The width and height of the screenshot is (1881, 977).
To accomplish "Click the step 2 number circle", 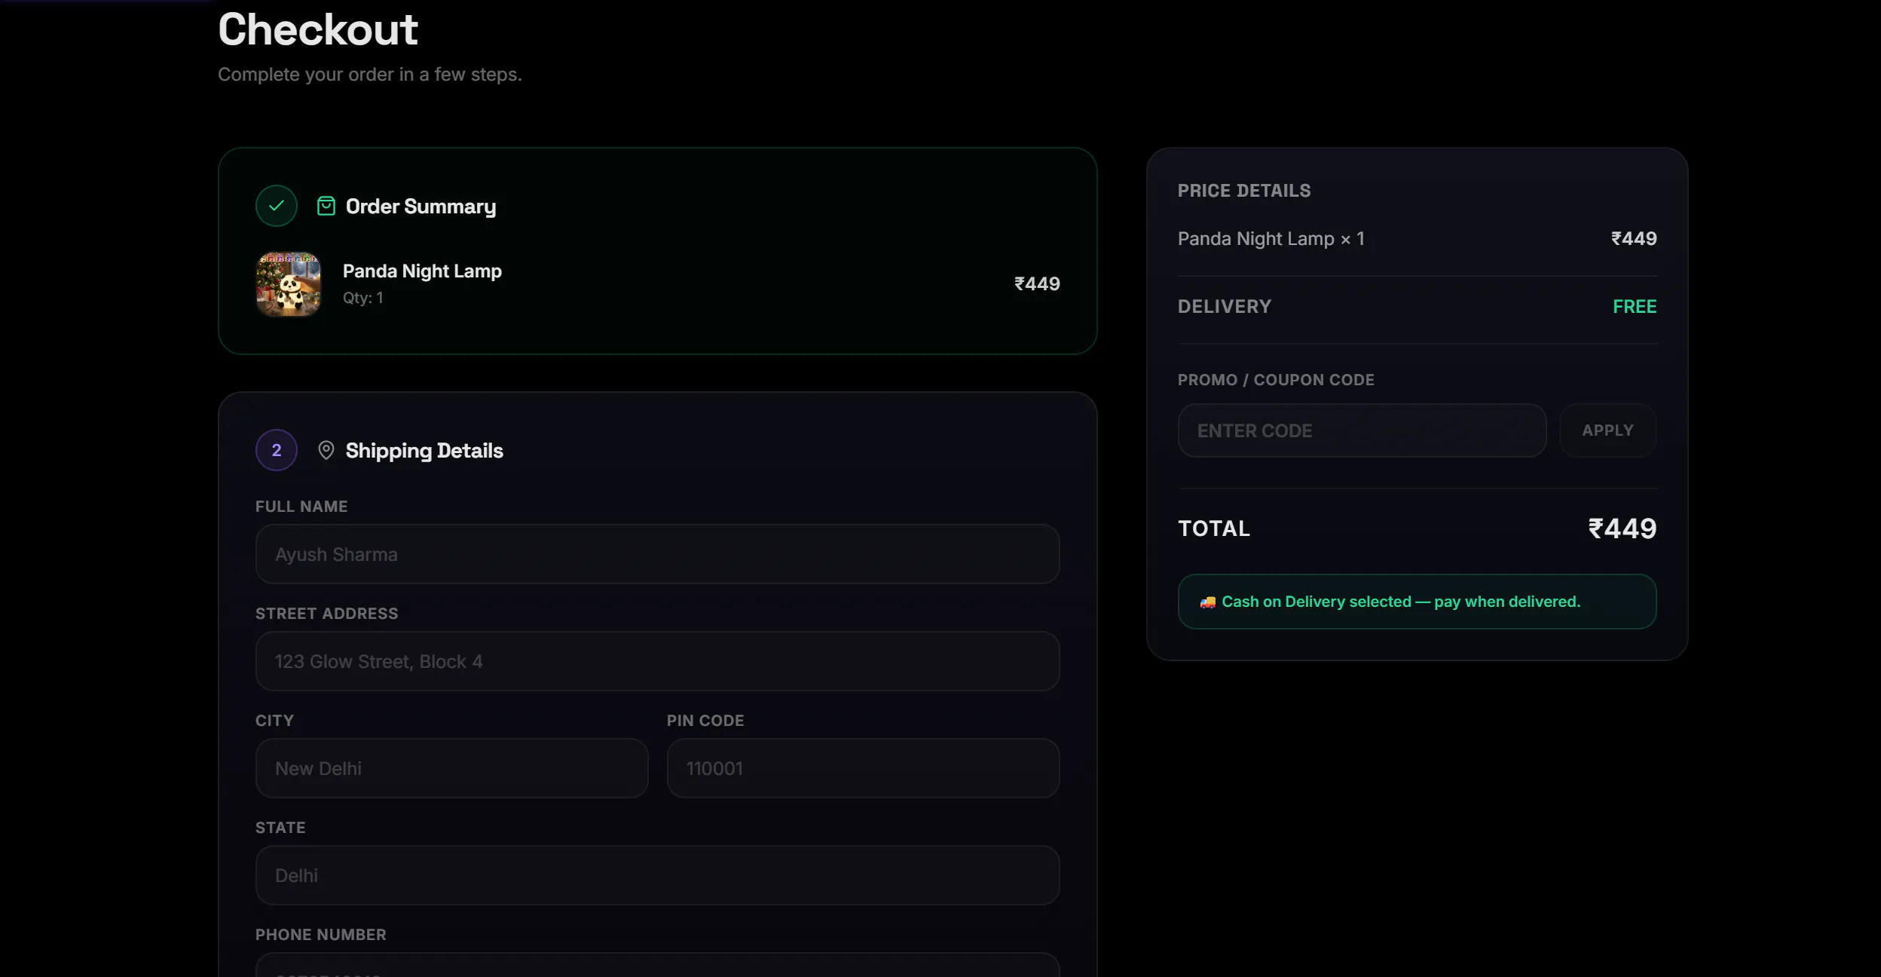I will tap(277, 450).
